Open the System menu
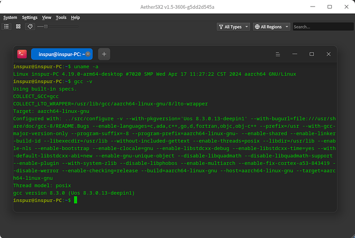 (x=10, y=17)
